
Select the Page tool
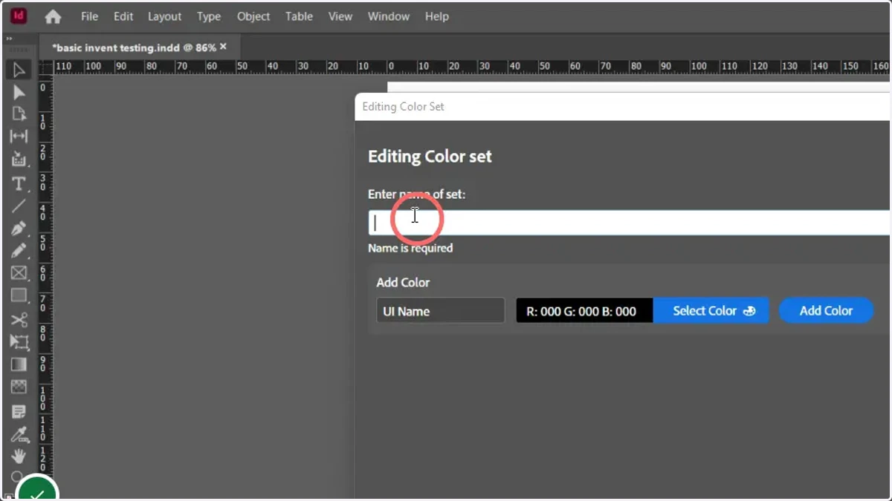(x=19, y=114)
